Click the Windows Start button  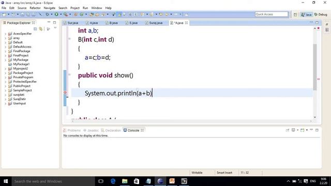(6, 181)
